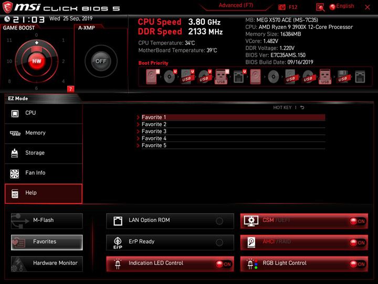Click the RGB Light Control lamp icon
The width and height of the screenshot is (378, 284).
(252, 263)
